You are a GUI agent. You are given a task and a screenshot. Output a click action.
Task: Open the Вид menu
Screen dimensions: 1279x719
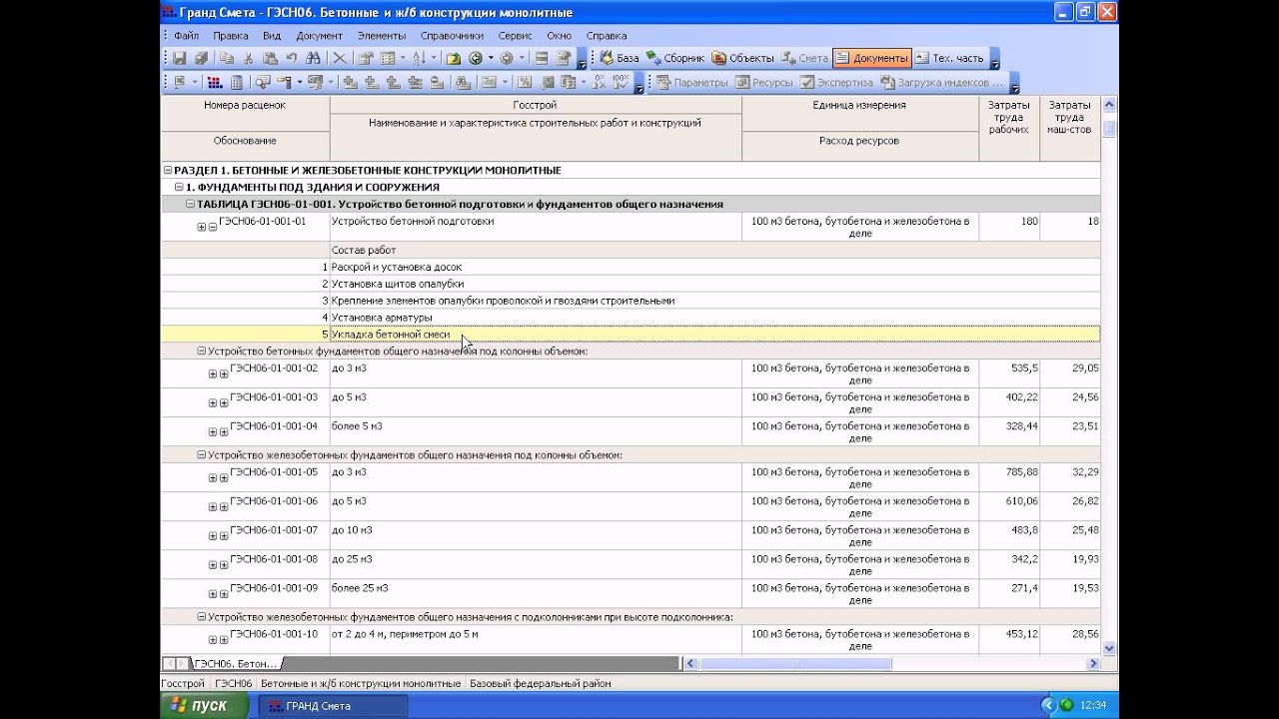click(272, 35)
